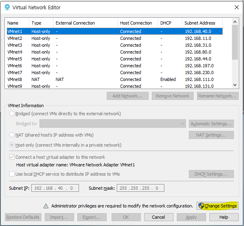Click the Add Network button
The image size is (244, 226).
(128, 96)
